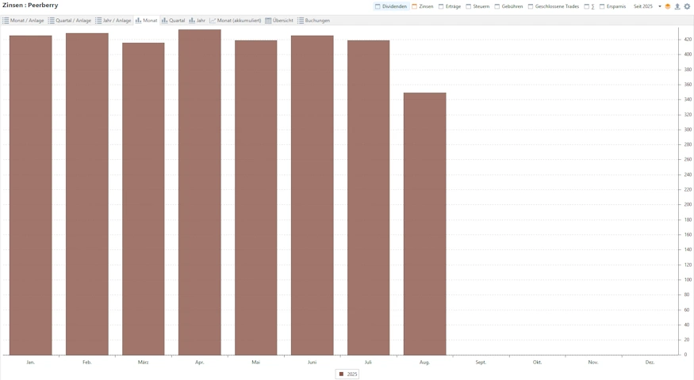The height and width of the screenshot is (380, 694).
Task: Select the Quartal / Anlage list view
Action: click(70, 21)
